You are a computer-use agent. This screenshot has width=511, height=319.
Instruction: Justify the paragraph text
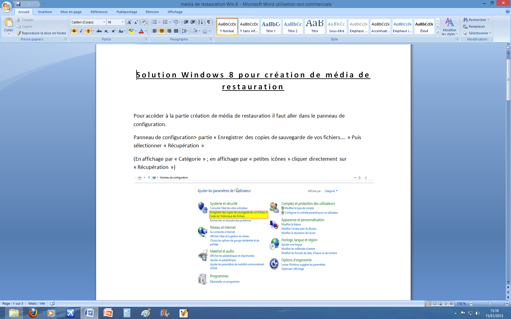point(176,31)
